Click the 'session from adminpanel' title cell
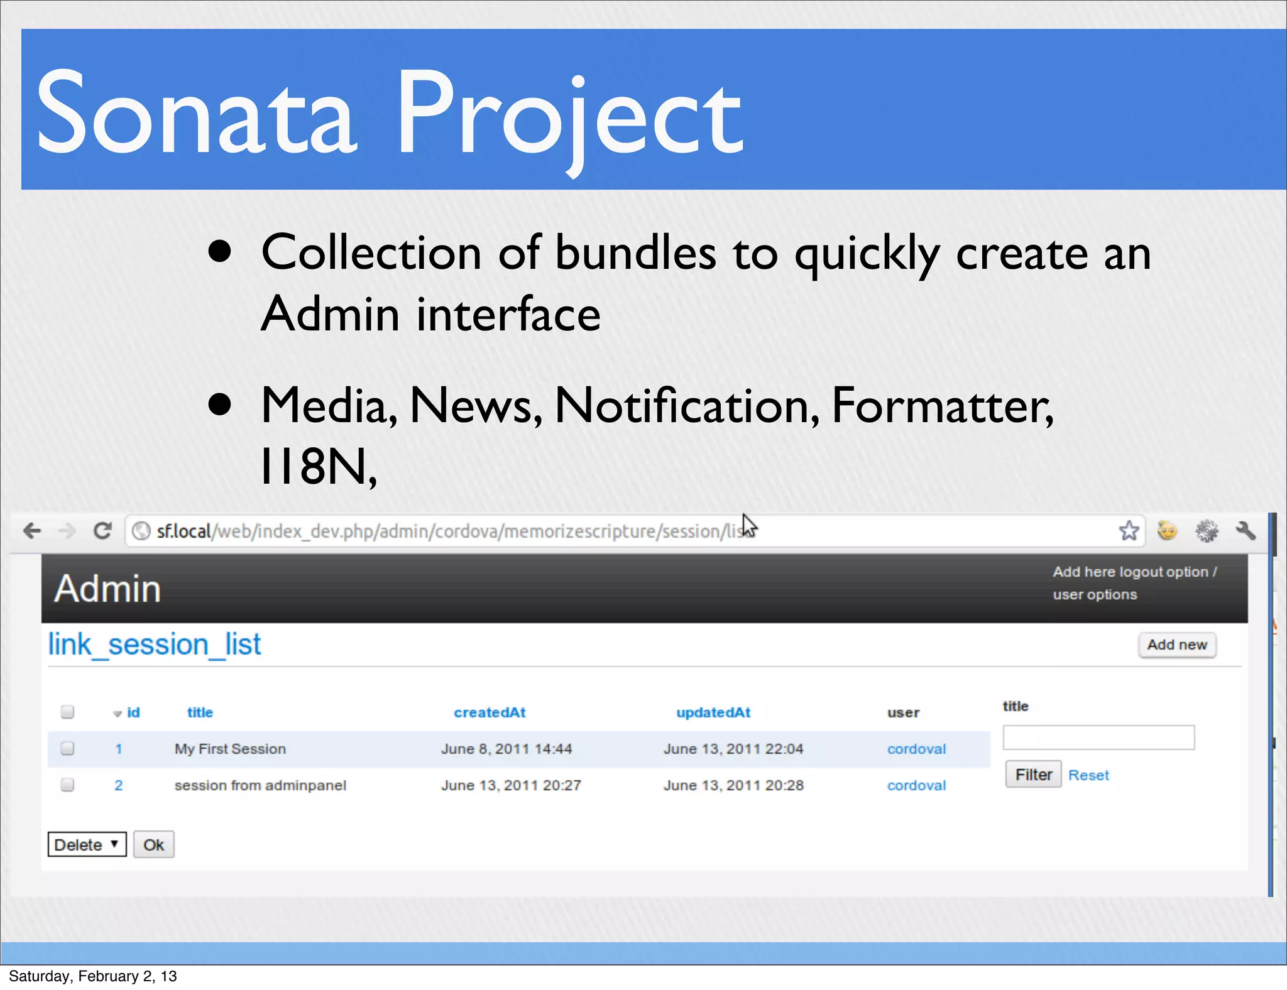This screenshot has height=990, width=1287. pos(260,785)
